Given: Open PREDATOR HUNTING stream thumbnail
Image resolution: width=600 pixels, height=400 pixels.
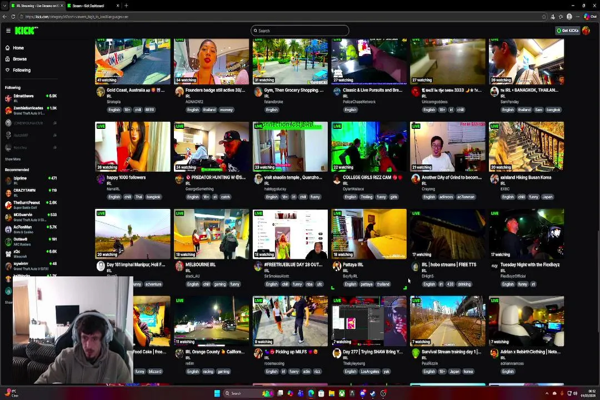Looking at the screenshot, I should [211, 147].
